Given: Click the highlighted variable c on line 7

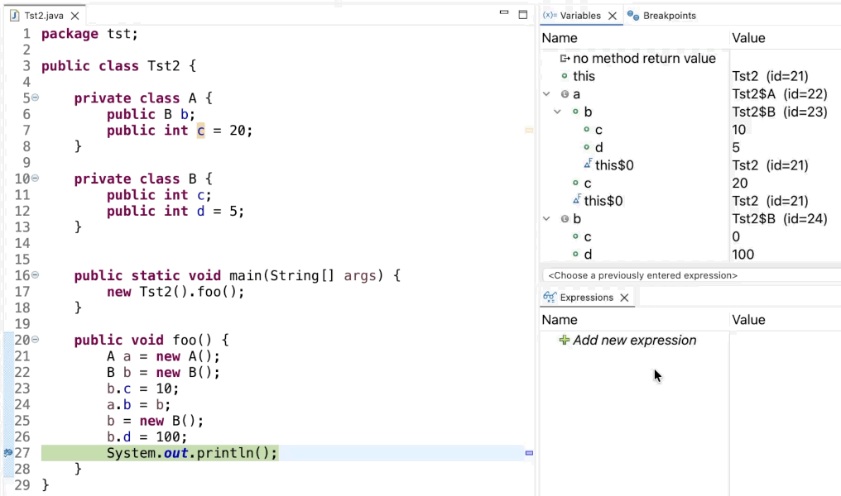Looking at the screenshot, I should 200,130.
